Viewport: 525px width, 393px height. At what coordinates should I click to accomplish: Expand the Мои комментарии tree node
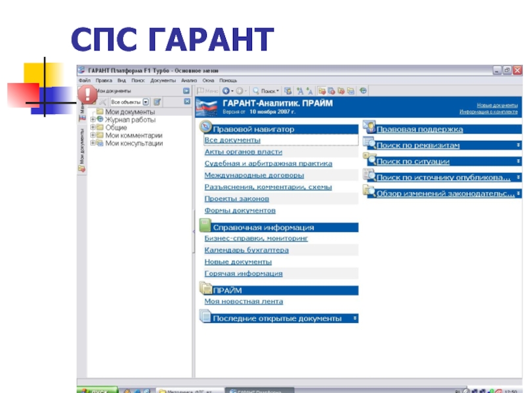pyautogui.click(x=93, y=135)
